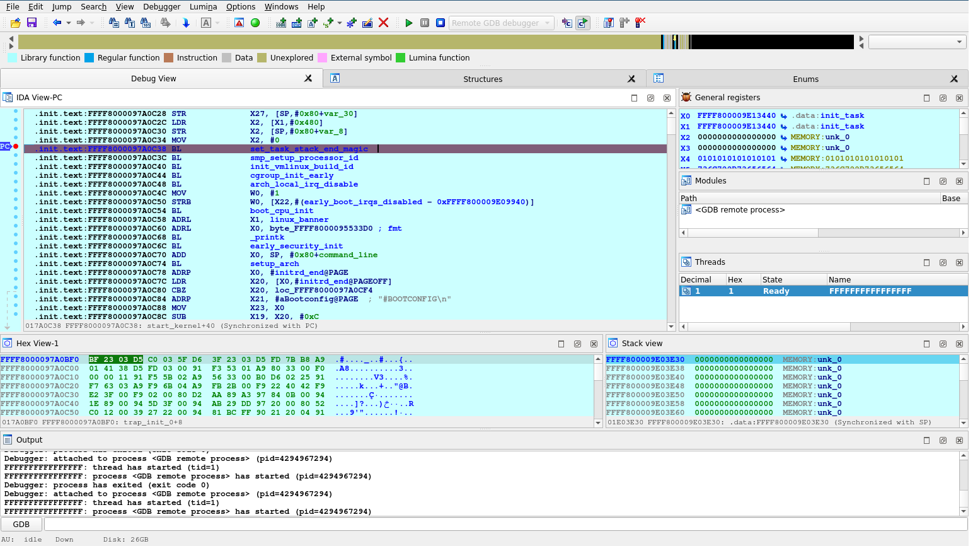973x546 pixels.
Task: Pause the running process
Action: tap(424, 23)
